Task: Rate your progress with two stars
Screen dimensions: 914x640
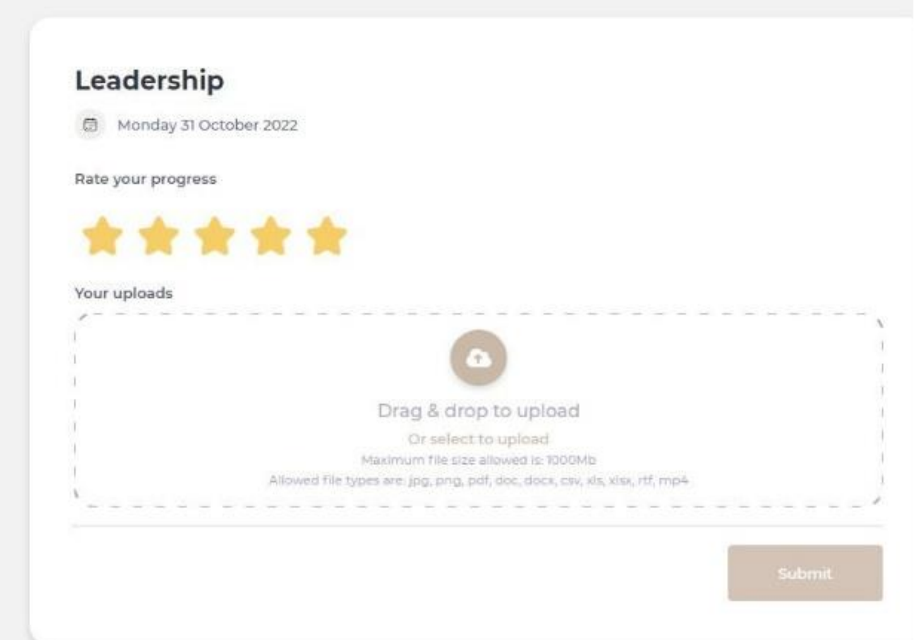Action: 159,236
